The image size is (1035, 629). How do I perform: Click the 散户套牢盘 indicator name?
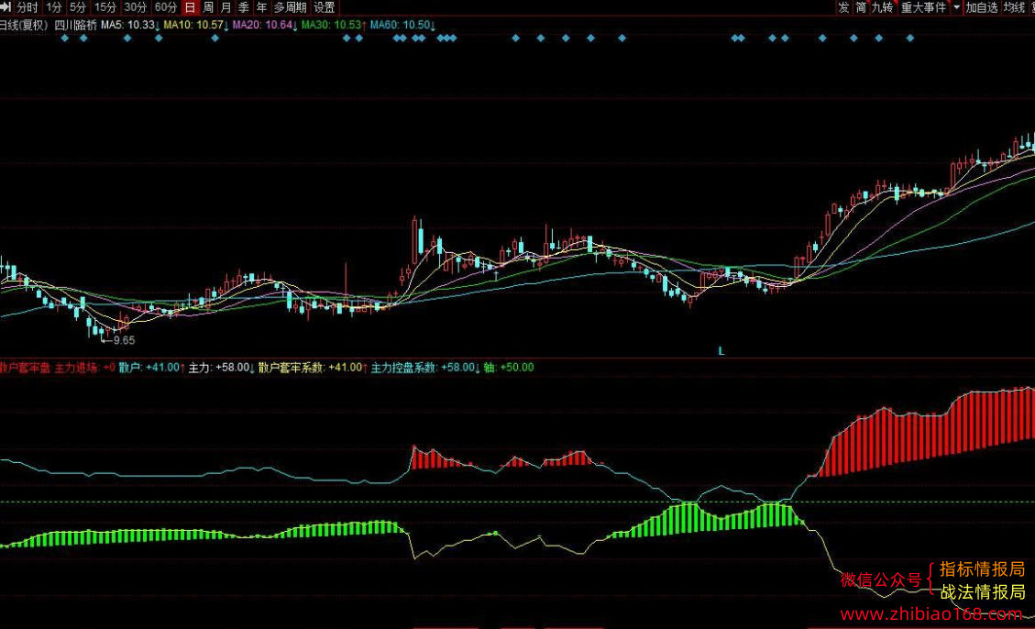coord(25,368)
